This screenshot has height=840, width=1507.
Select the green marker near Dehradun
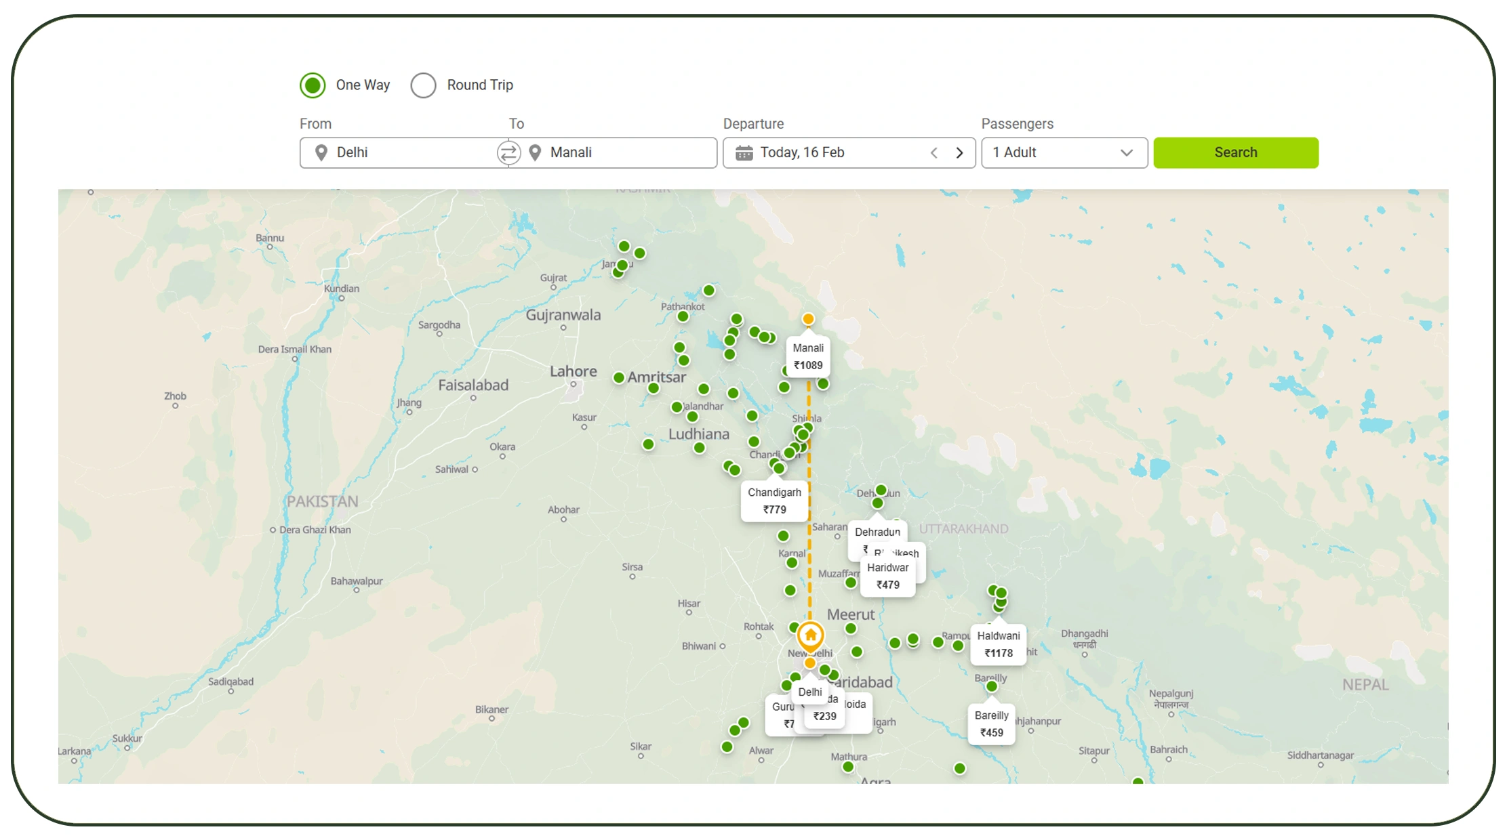(881, 491)
